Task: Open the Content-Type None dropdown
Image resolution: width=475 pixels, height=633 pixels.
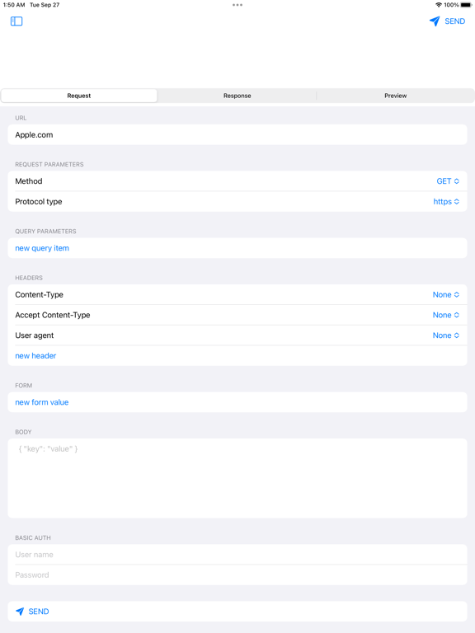Action: click(446, 295)
